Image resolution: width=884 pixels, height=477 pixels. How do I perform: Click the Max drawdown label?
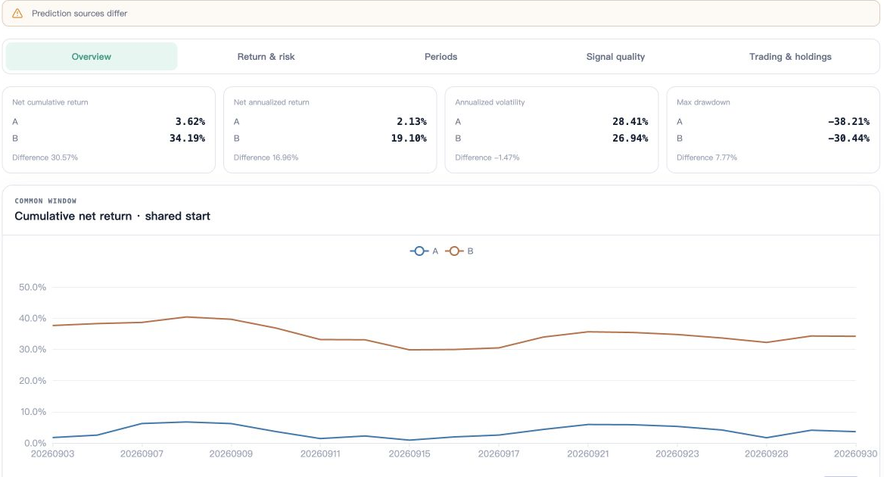(x=703, y=102)
